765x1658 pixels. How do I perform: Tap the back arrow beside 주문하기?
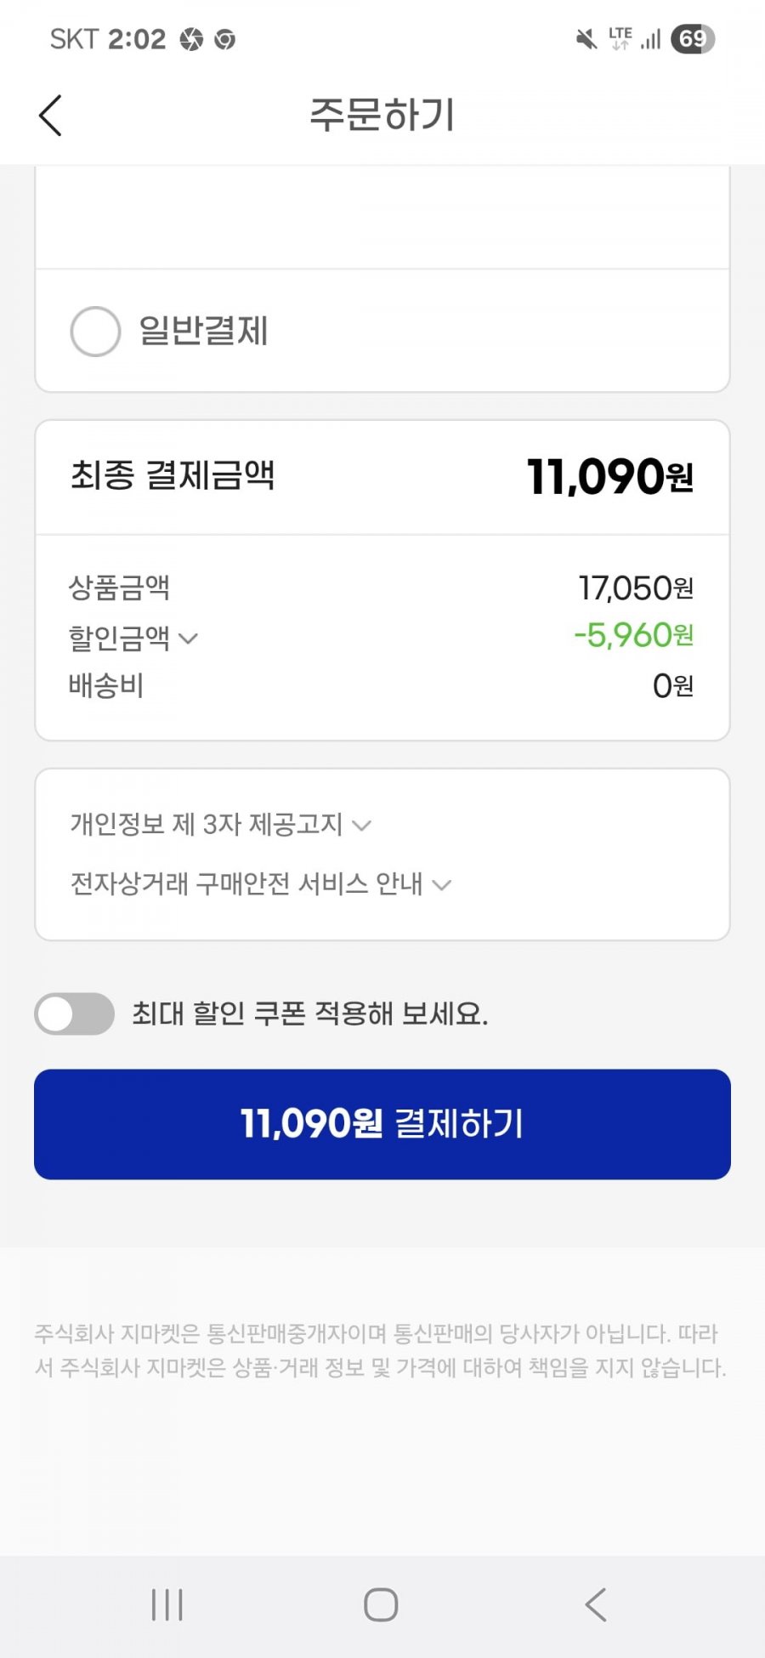pos(50,115)
